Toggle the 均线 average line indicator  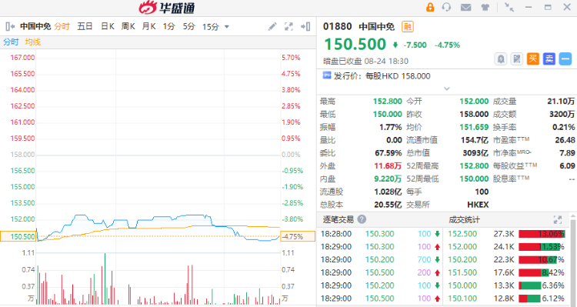coord(33,42)
